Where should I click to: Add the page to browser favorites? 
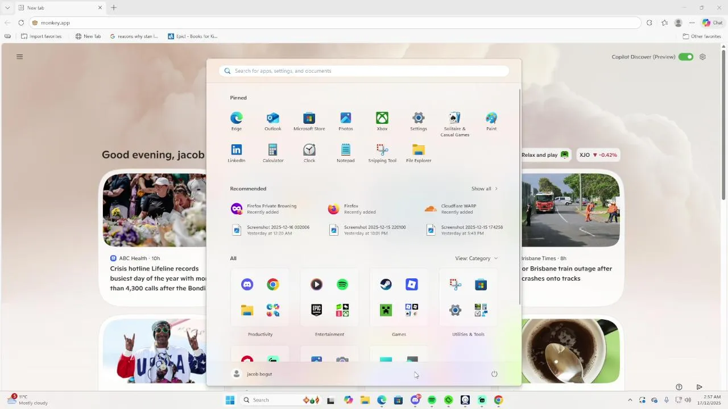(664, 23)
